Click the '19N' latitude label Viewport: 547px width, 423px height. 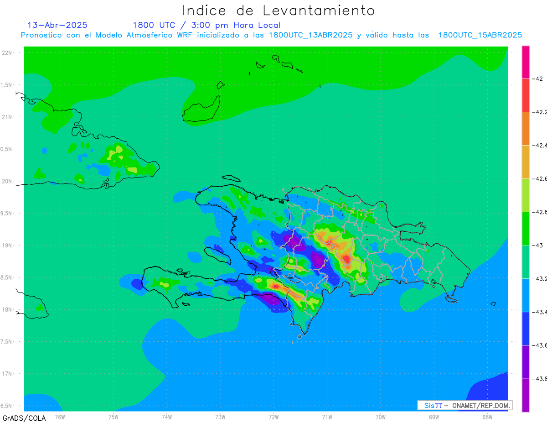[x=8, y=245]
